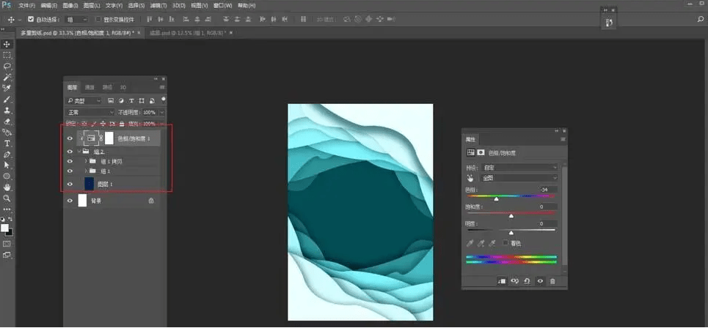Select the Lasso tool
Viewport: 708px width, 328px height.
pyautogui.click(x=7, y=66)
